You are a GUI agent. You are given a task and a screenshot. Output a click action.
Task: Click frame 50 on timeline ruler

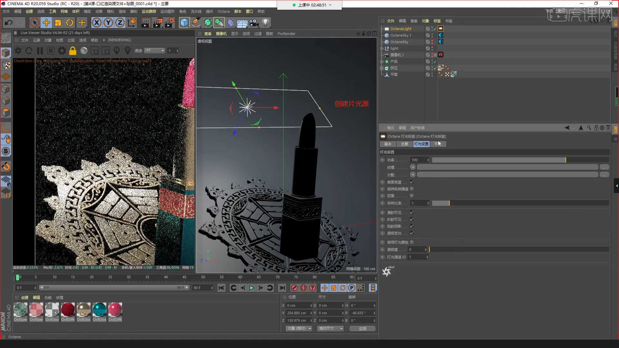coord(203,277)
